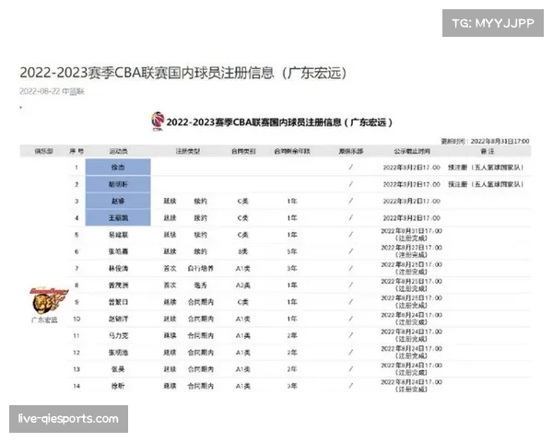Click player 徐昕 in row 14

[118, 386]
